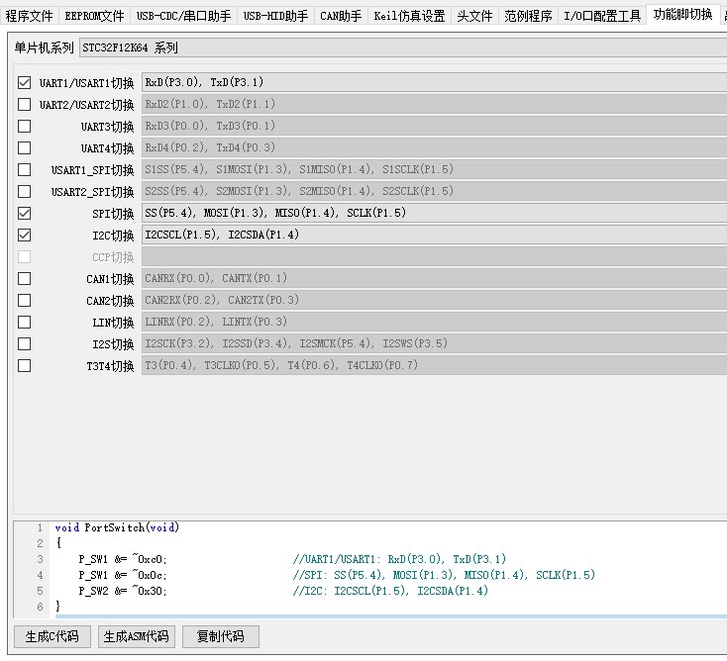
Task: Open the SPI SS(P5.4) pin selection dropdown
Action: pyautogui.click(x=434, y=213)
